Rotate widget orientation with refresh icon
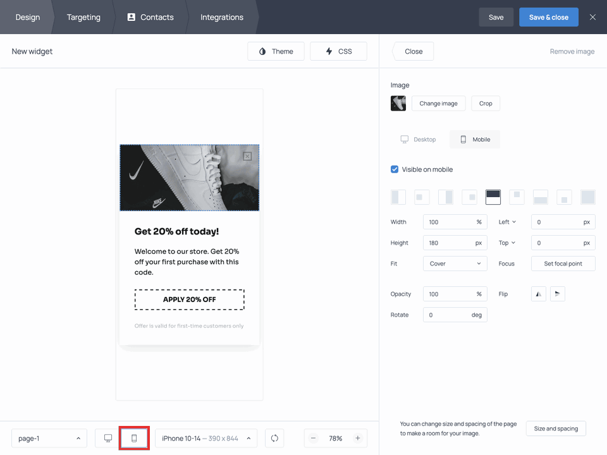The image size is (607, 455). [274, 438]
